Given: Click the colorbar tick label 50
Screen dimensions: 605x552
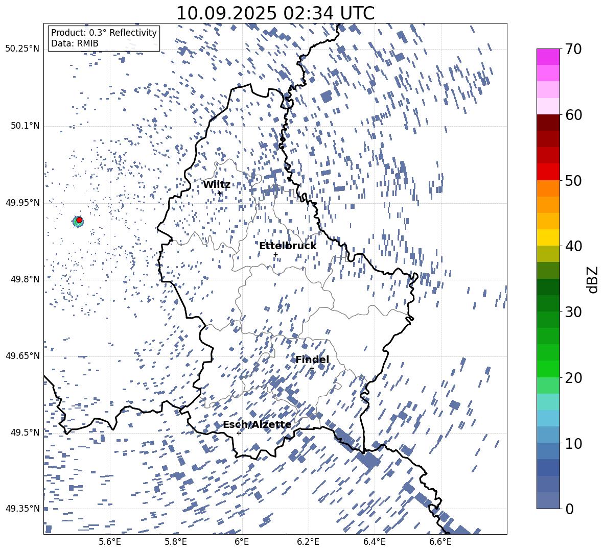Looking at the screenshot, I should 573,180.
